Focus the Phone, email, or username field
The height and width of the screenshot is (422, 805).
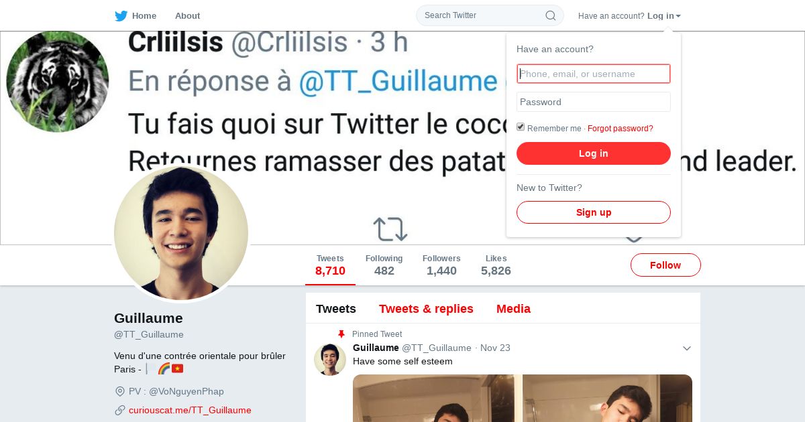click(x=594, y=74)
